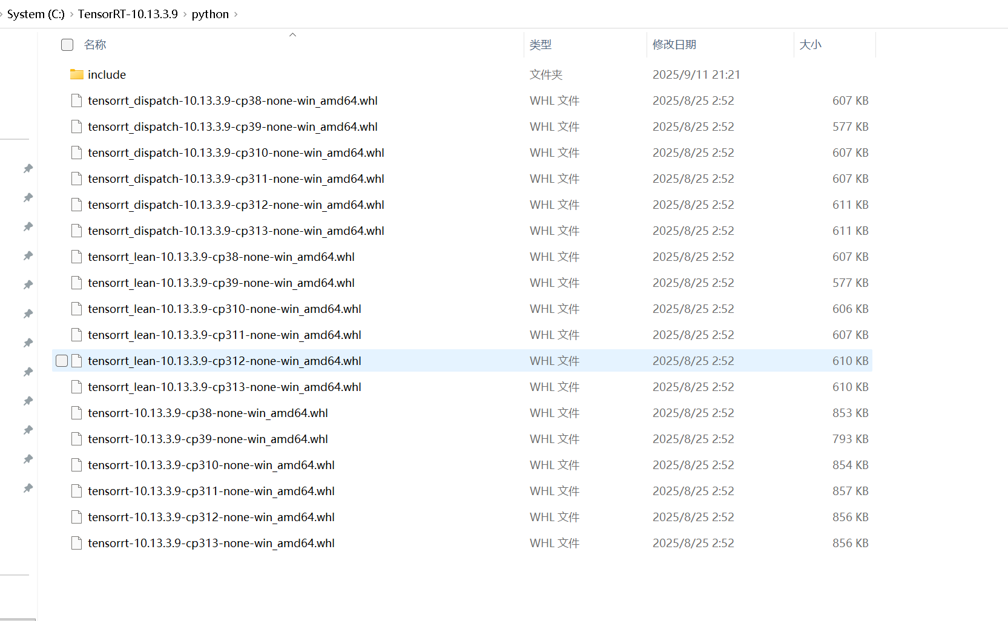Select tensorrt_lean-10.13.3.9-cp312-none-win_amd64.whl
1008x621 pixels.
pyautogui.click(x=225, y=361)
